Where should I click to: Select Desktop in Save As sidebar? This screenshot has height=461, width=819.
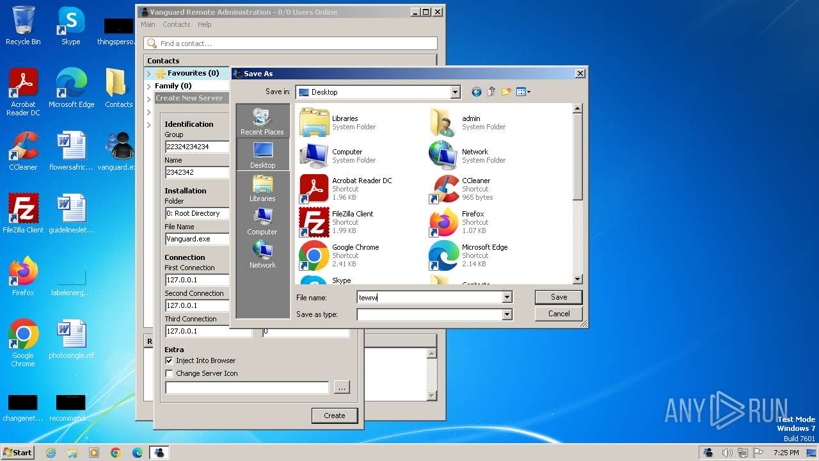262,154
